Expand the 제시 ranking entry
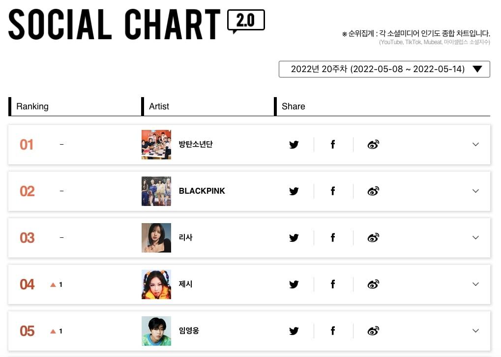 tap(475, 284)
